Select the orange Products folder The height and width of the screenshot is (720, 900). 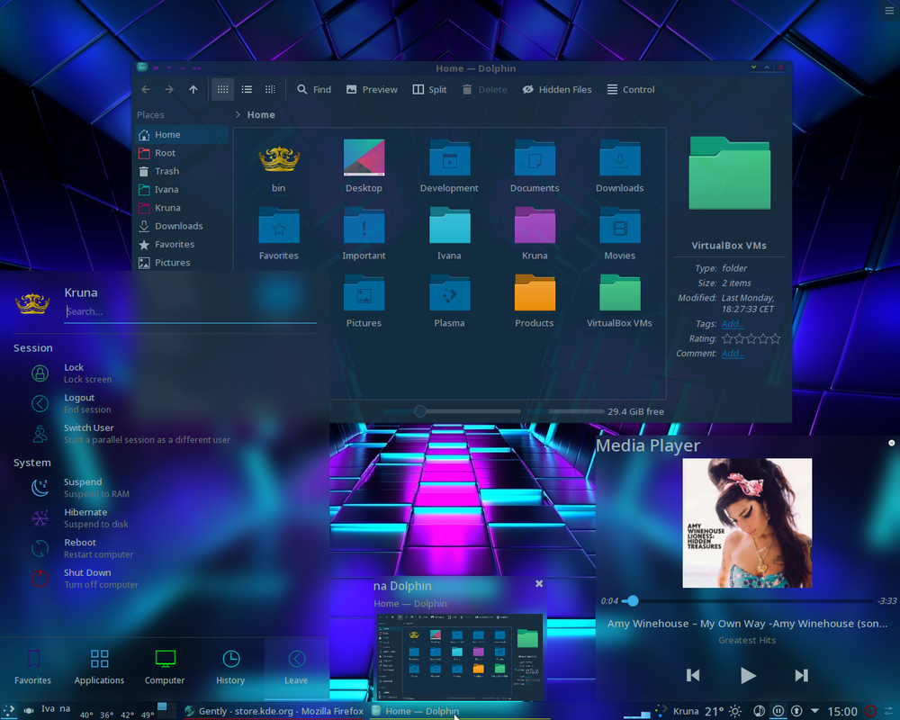pos(535,301)
